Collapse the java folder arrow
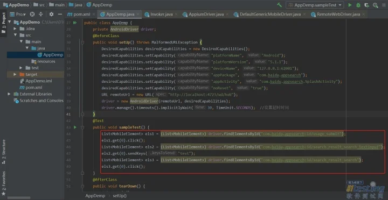Image resolution: width=388 pixels, height=200 pixels. click(x=27, y=48)
